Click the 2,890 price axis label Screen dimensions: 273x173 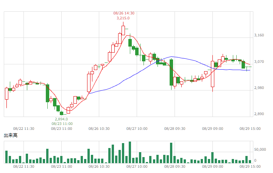(259, 114)
